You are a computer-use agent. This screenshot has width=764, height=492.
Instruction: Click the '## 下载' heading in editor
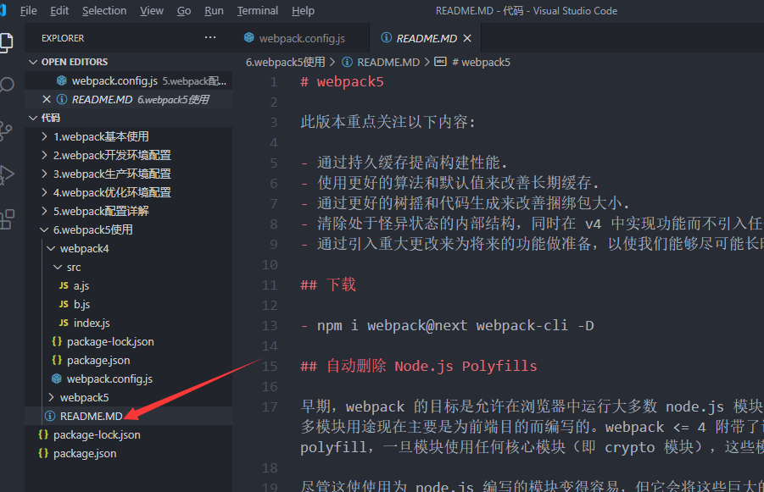328,285
